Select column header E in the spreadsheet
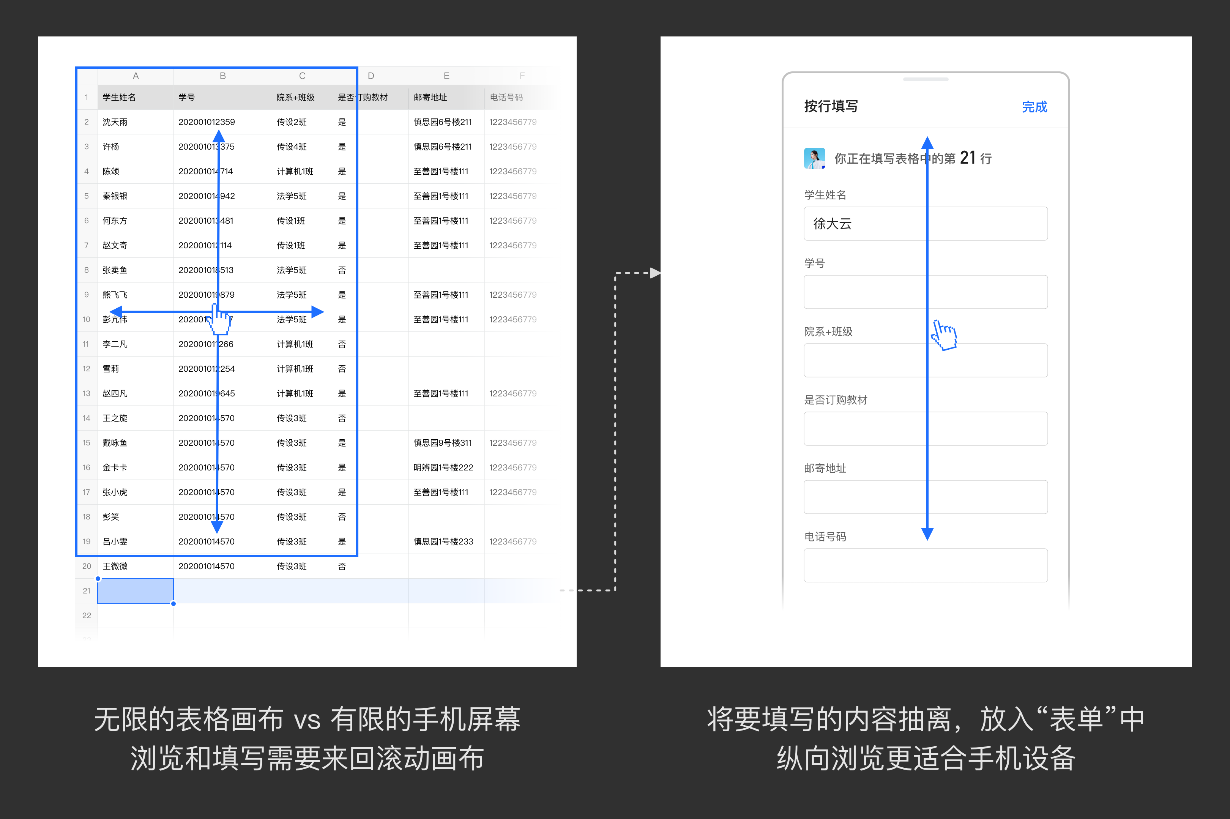The height and width of the screenshot is (819, 1230). [446, 76]
